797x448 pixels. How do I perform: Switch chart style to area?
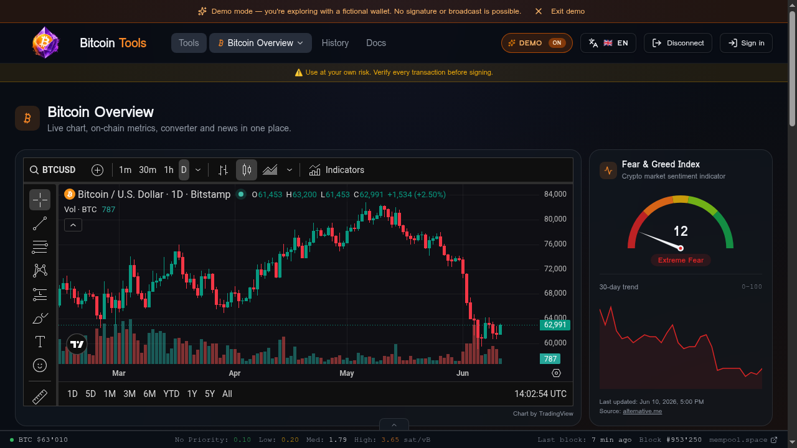[270, 170]
